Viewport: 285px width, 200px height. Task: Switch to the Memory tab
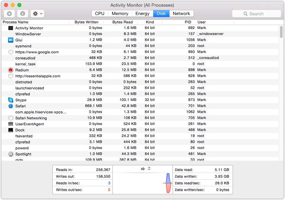[120, 14]
